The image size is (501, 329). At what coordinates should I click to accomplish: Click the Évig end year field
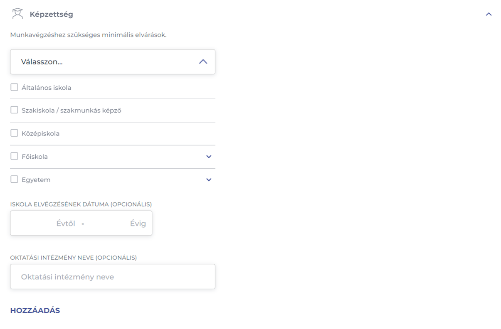pos(118,223)
